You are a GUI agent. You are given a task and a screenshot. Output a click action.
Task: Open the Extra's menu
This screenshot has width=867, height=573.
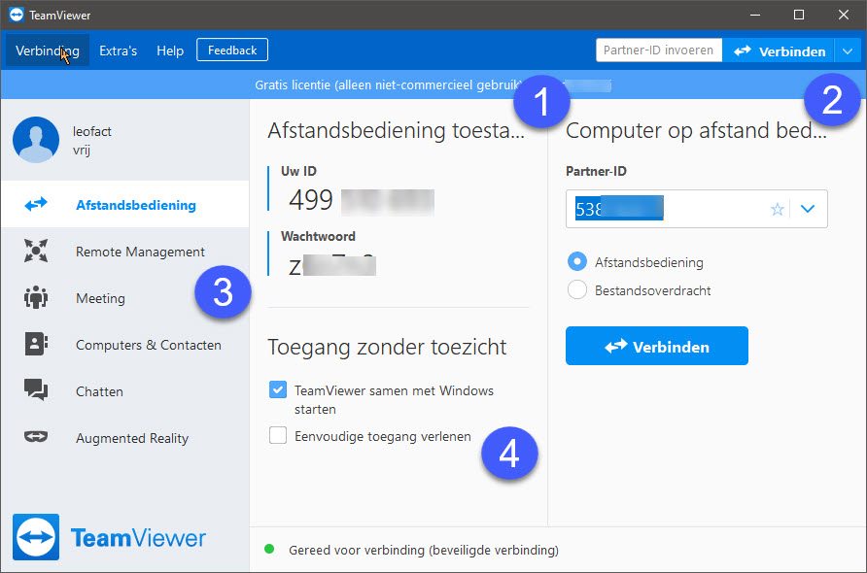118,51
